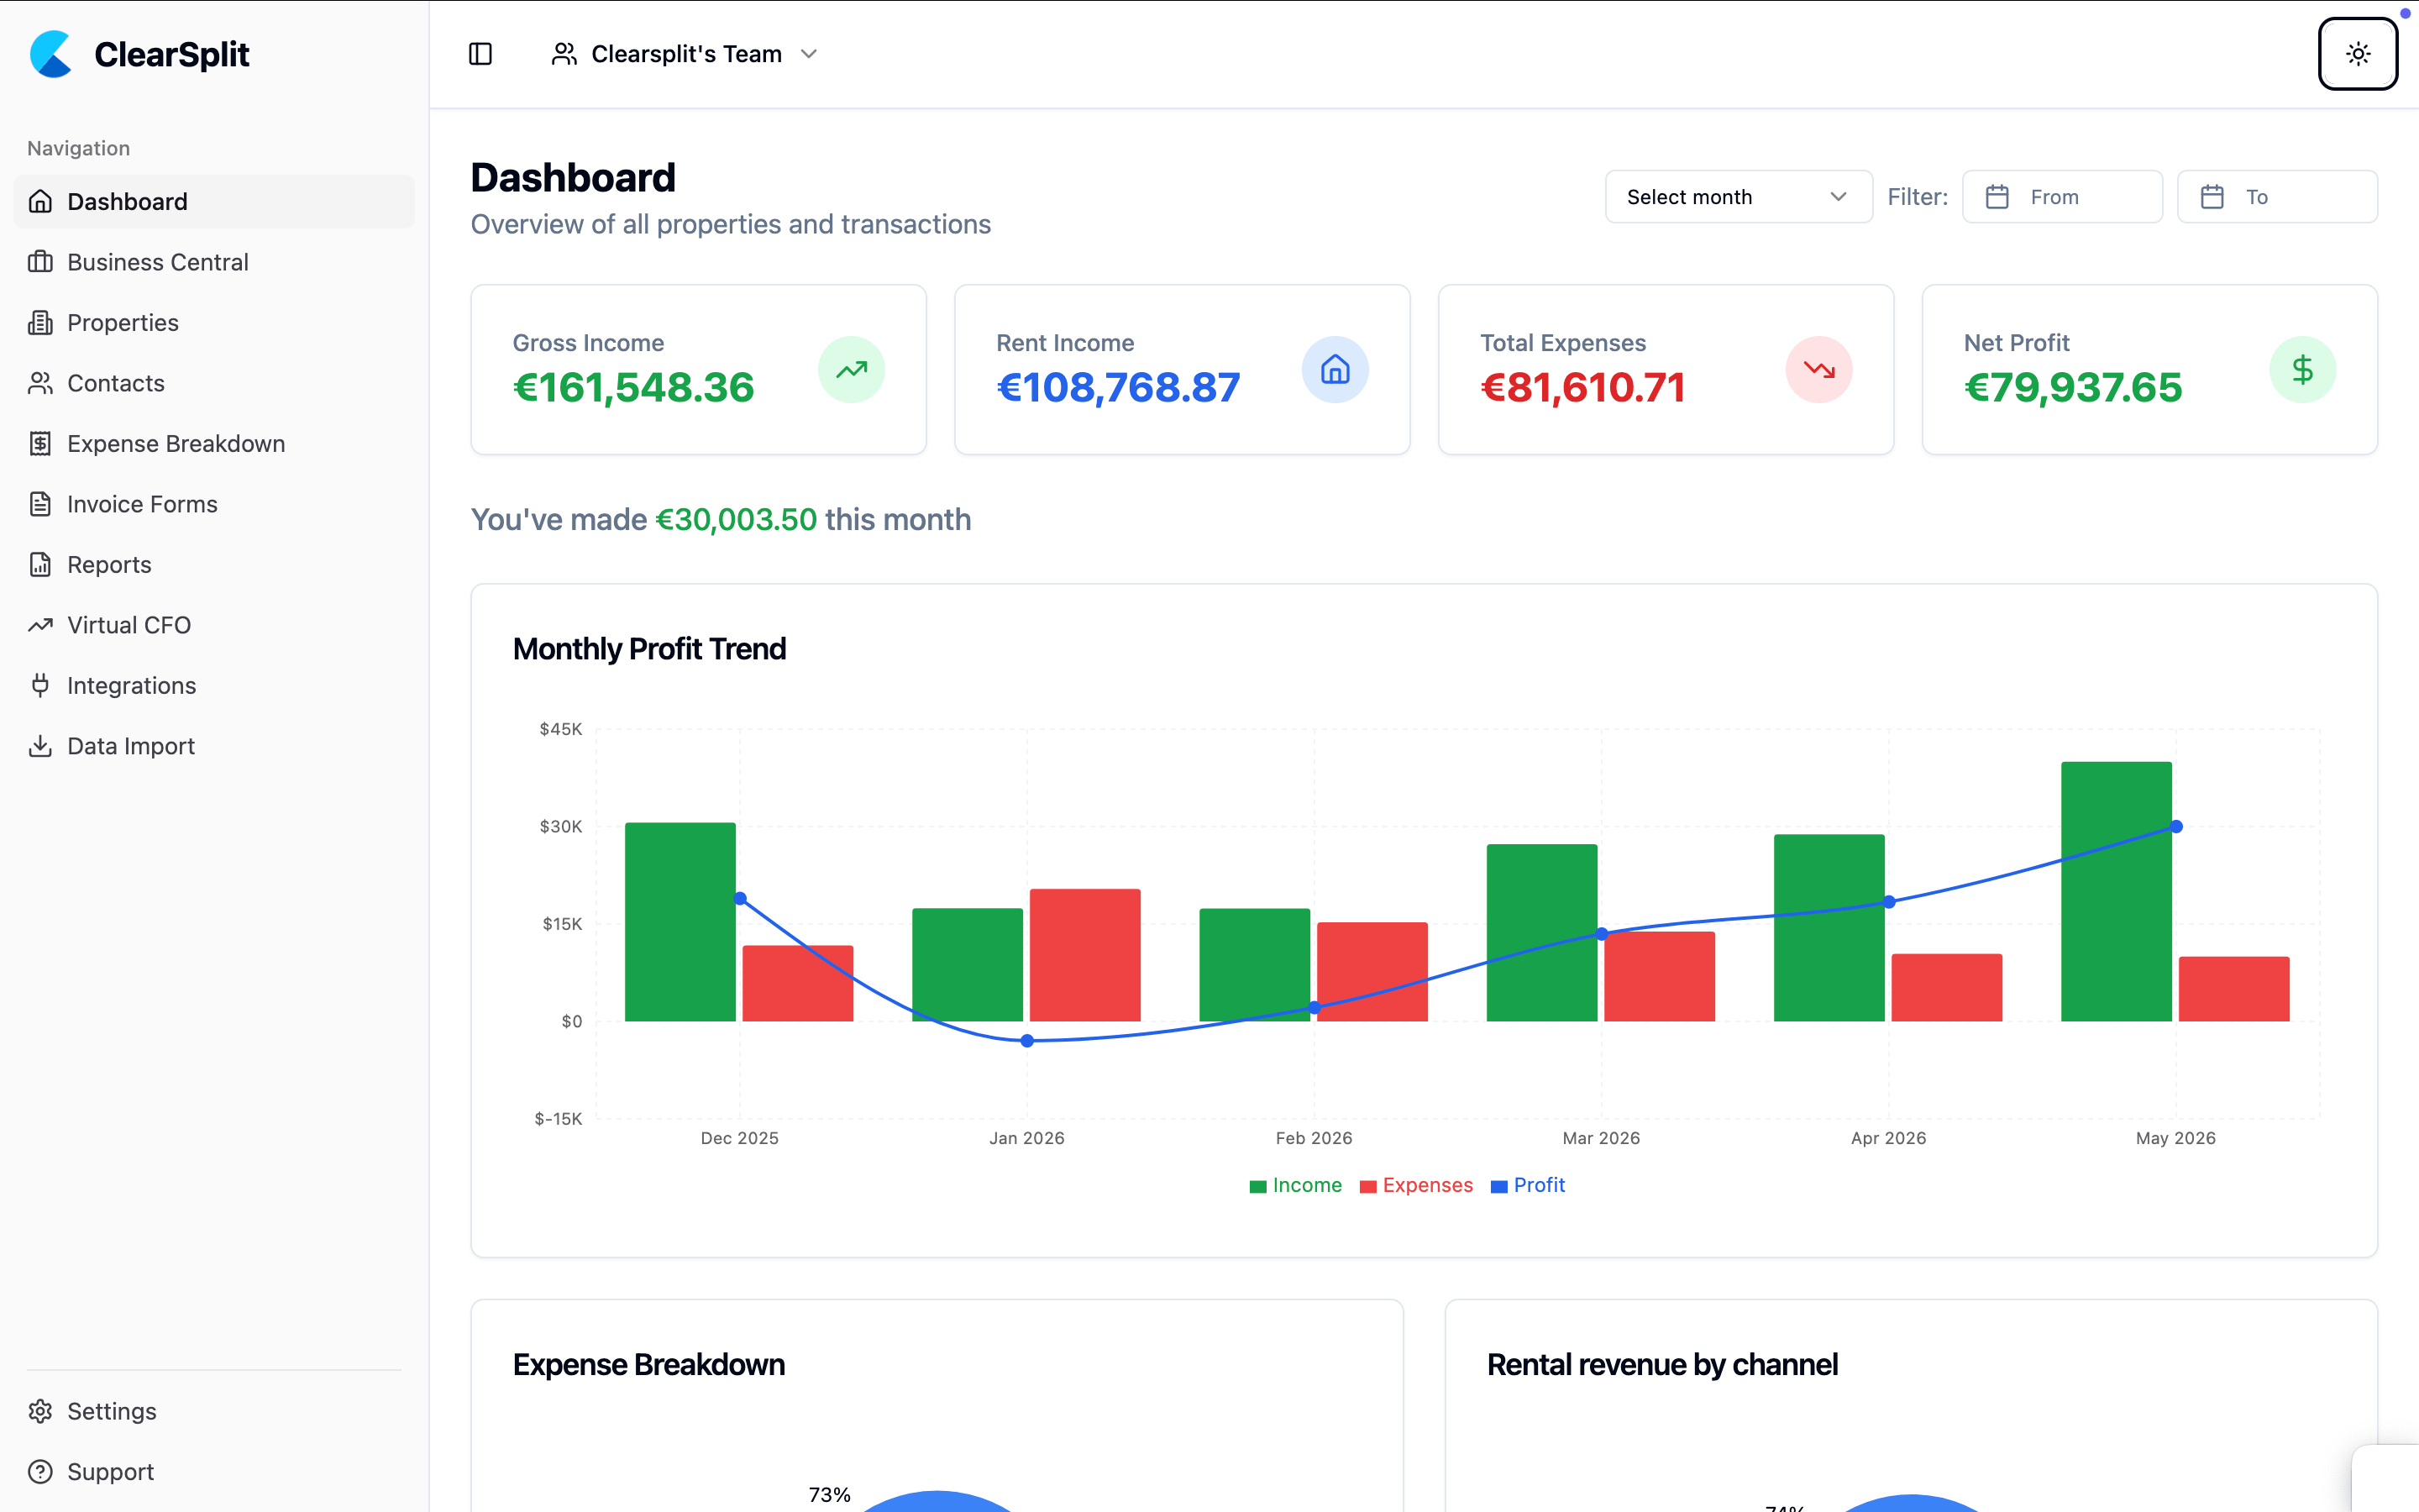Image resolution: width=2419 pixels, height=1512 pixels.
Task: Click the Support help circle icon
Action: (x=40, y=1472)
